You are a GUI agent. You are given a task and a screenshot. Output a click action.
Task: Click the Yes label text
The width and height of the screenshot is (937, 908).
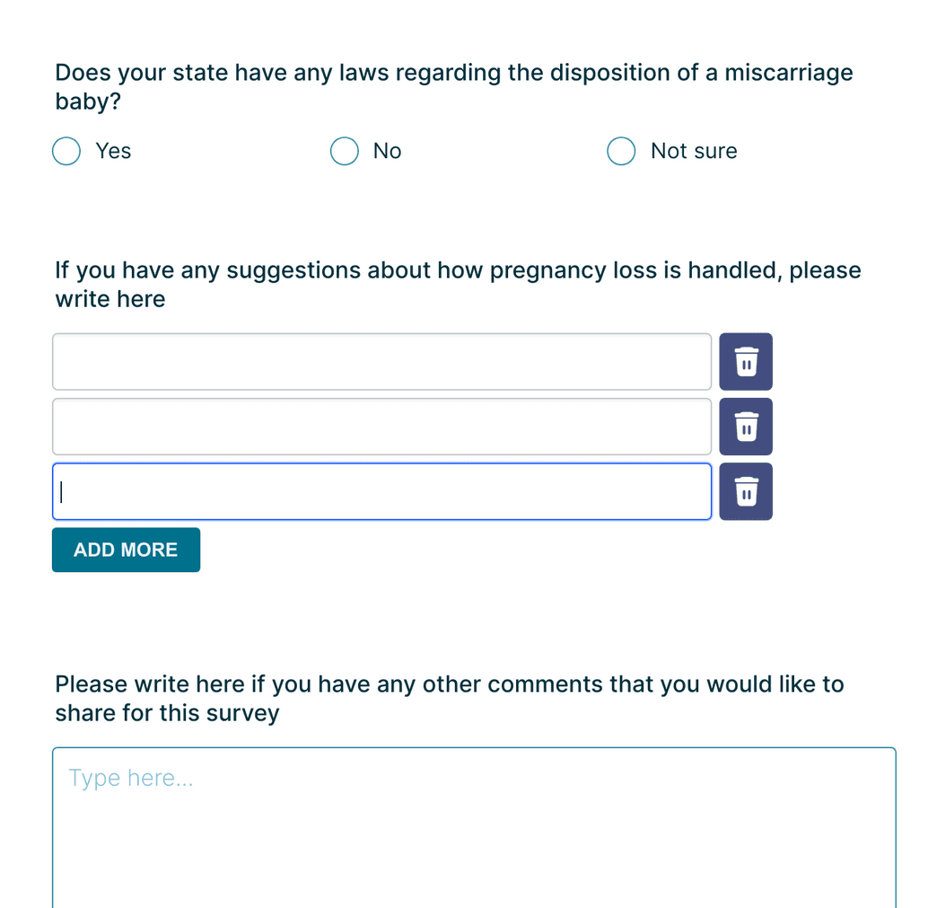tap(113, 151)
